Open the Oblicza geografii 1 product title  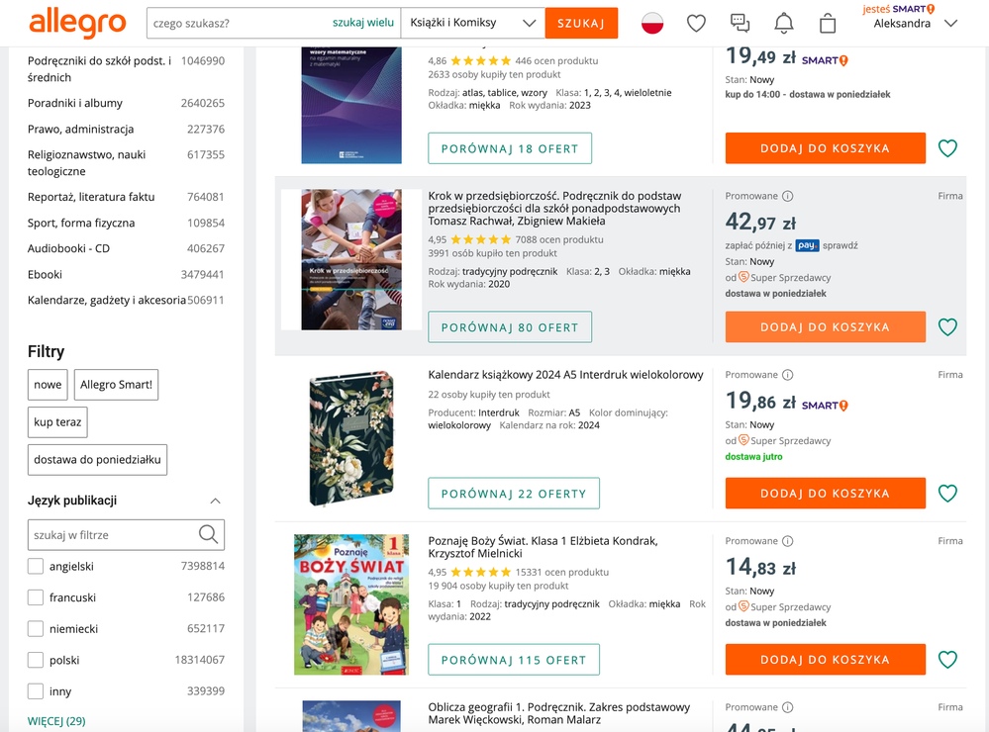(x=558, y=714)
